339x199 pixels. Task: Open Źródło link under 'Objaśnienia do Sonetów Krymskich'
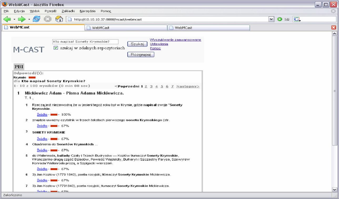tap(42, 150)
